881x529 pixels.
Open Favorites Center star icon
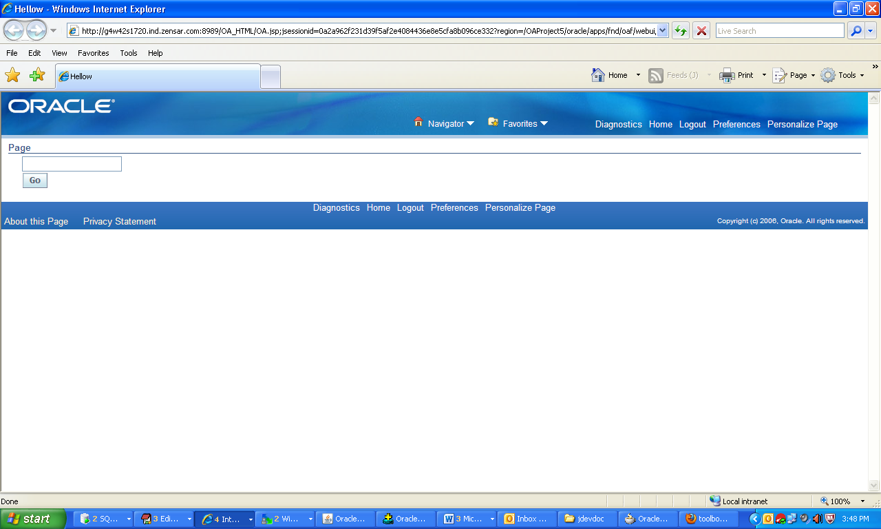click(x=12, y=75)
